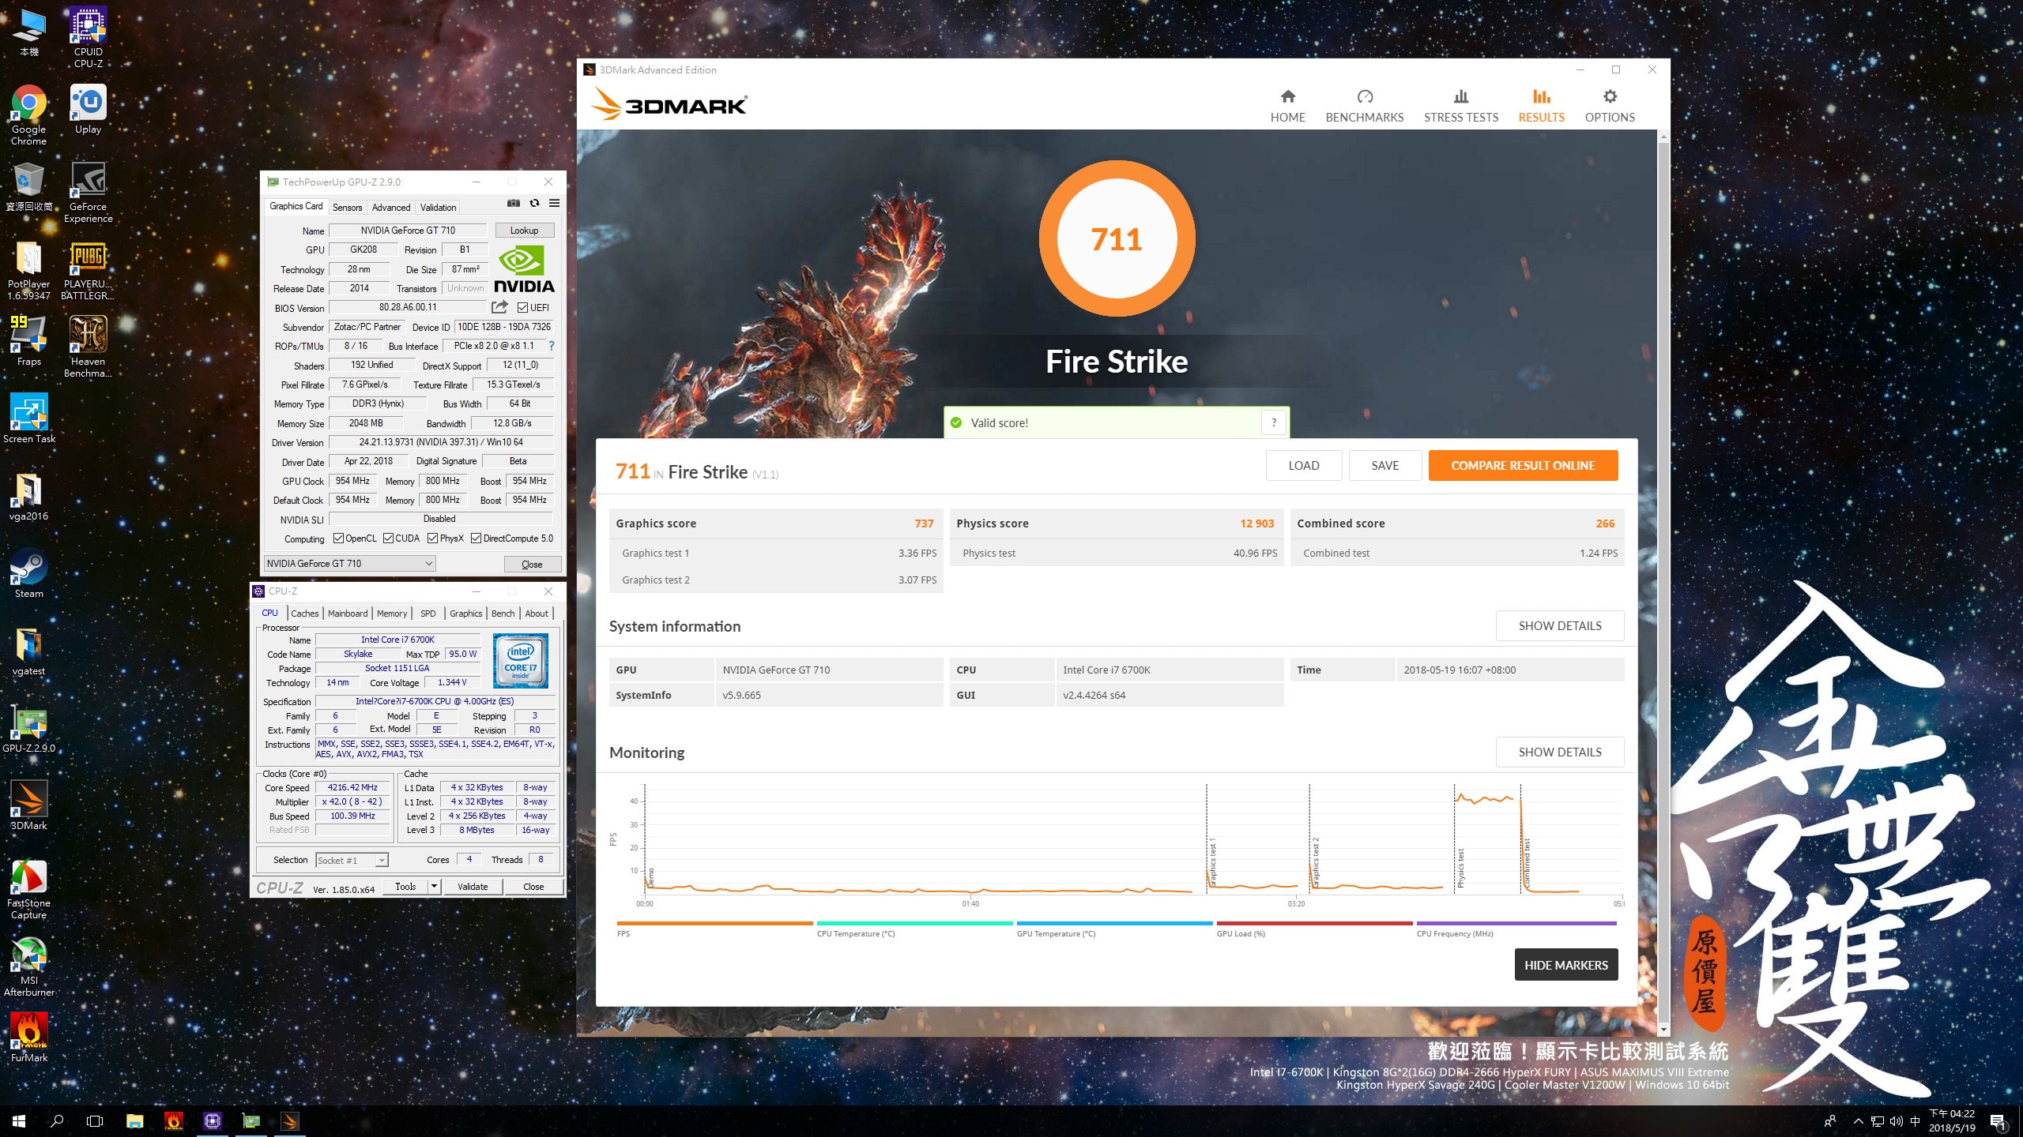Click LOAD result button
2023x1137 pixels.
coord(1304,466)
